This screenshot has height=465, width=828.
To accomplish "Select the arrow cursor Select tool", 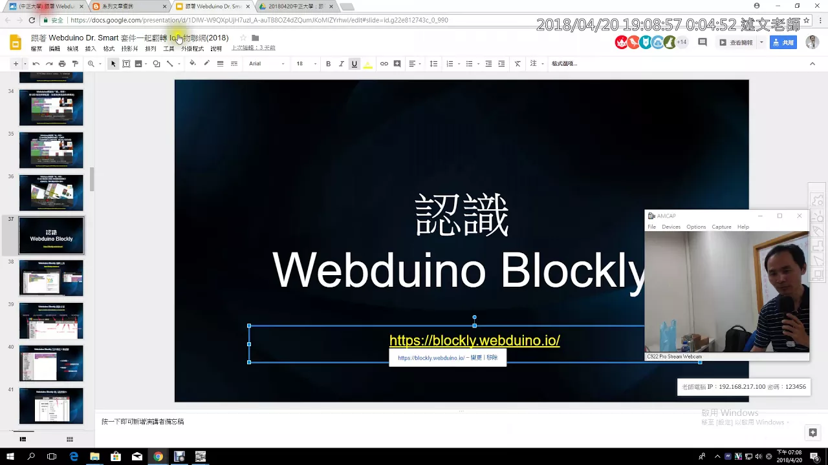I will 113,64.
